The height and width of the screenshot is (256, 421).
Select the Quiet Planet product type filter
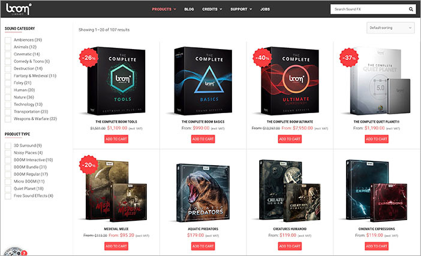click(8, 189)
